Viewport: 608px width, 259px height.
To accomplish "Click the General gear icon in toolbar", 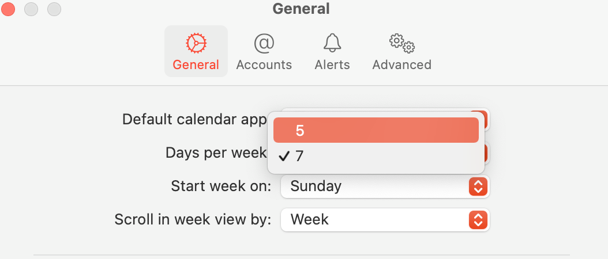I will tap(196, 43).
